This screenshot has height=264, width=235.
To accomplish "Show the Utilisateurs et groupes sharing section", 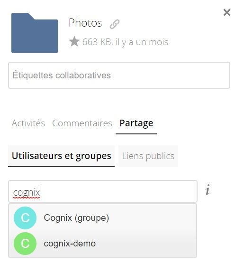I will (61, 156).
